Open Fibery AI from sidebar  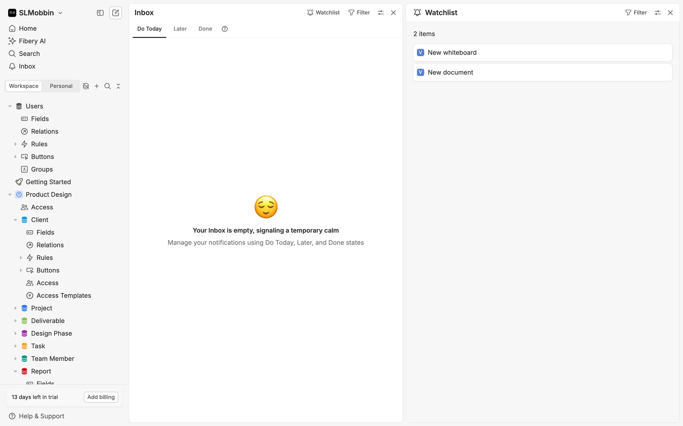point(32,41)
